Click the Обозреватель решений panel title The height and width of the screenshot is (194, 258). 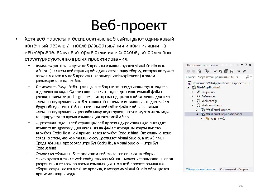pyautogui.click(x=202, y=65)
